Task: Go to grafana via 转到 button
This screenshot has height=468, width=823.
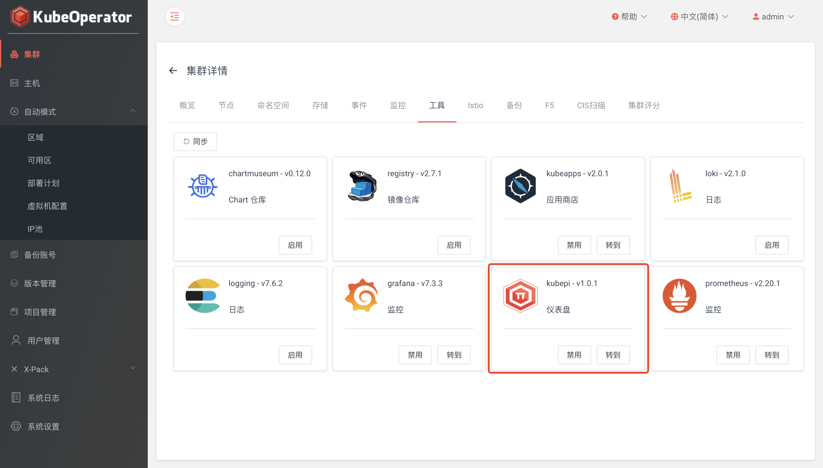Action: [454, 355]
